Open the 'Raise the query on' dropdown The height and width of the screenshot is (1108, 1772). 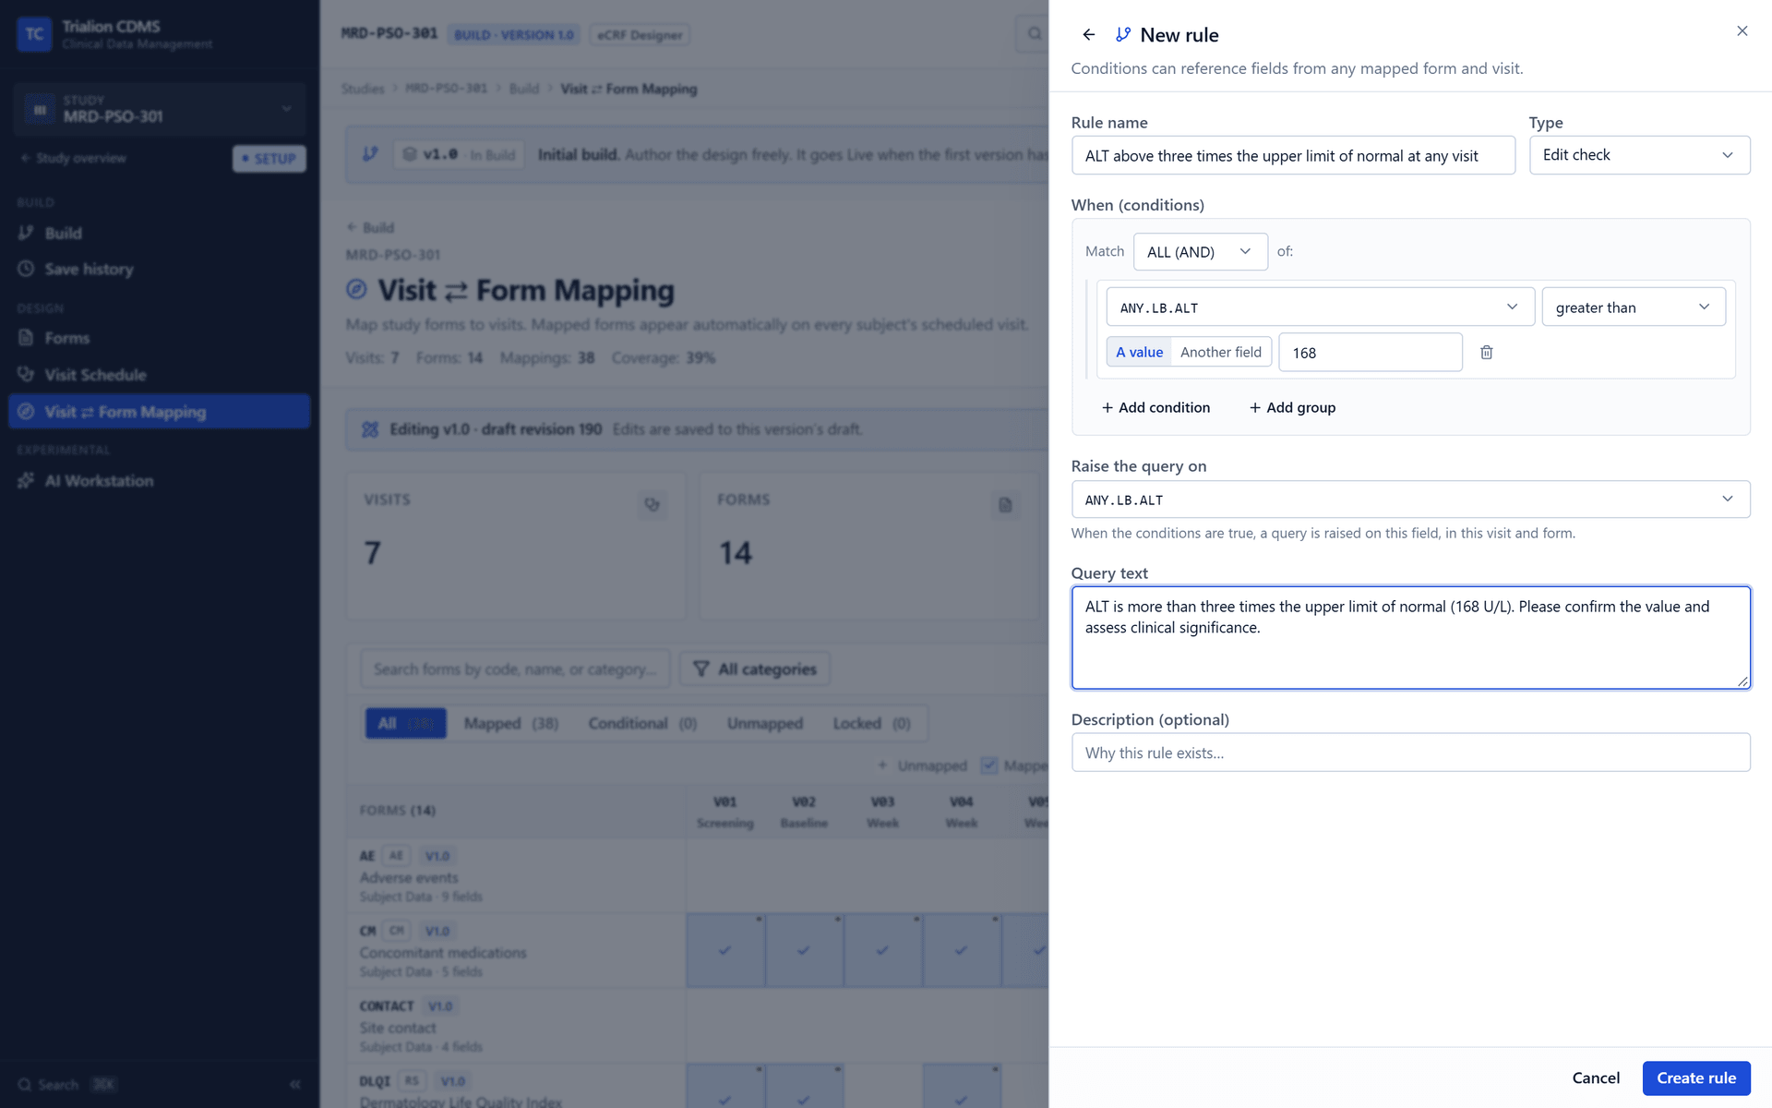pyautogui.click(x=1410, y=500)
